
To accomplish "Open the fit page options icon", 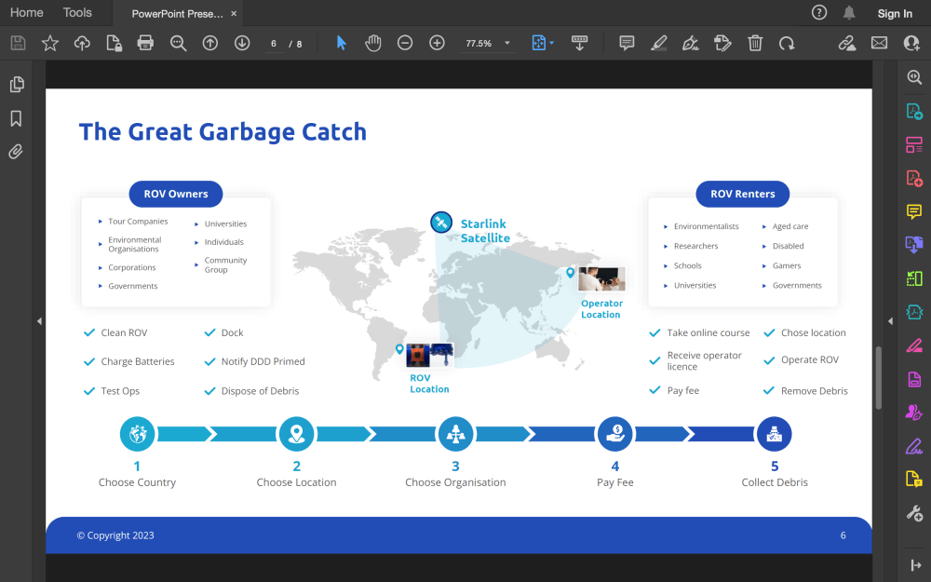I will 543,43.
